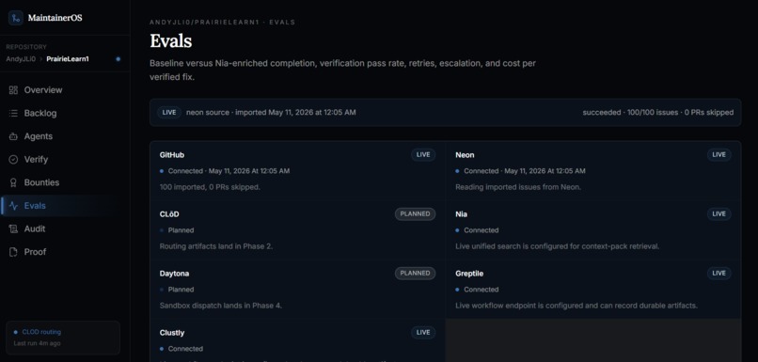Click the Backlog list icon
The image size is (758, 362).
[x=13, y=113]
